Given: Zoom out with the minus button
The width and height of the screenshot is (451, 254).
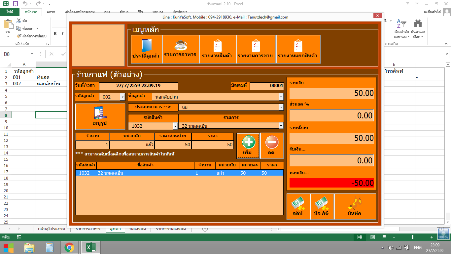Looking at the screenshot, I should 393,237.
